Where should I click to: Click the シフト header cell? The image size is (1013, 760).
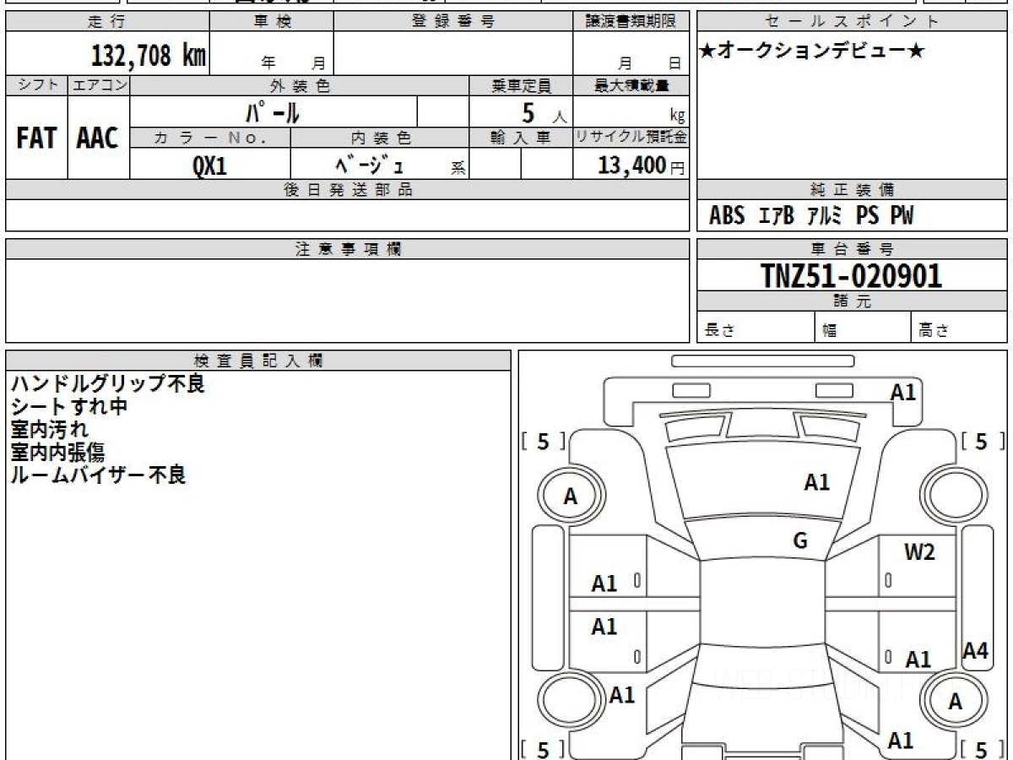click(36, 85)
